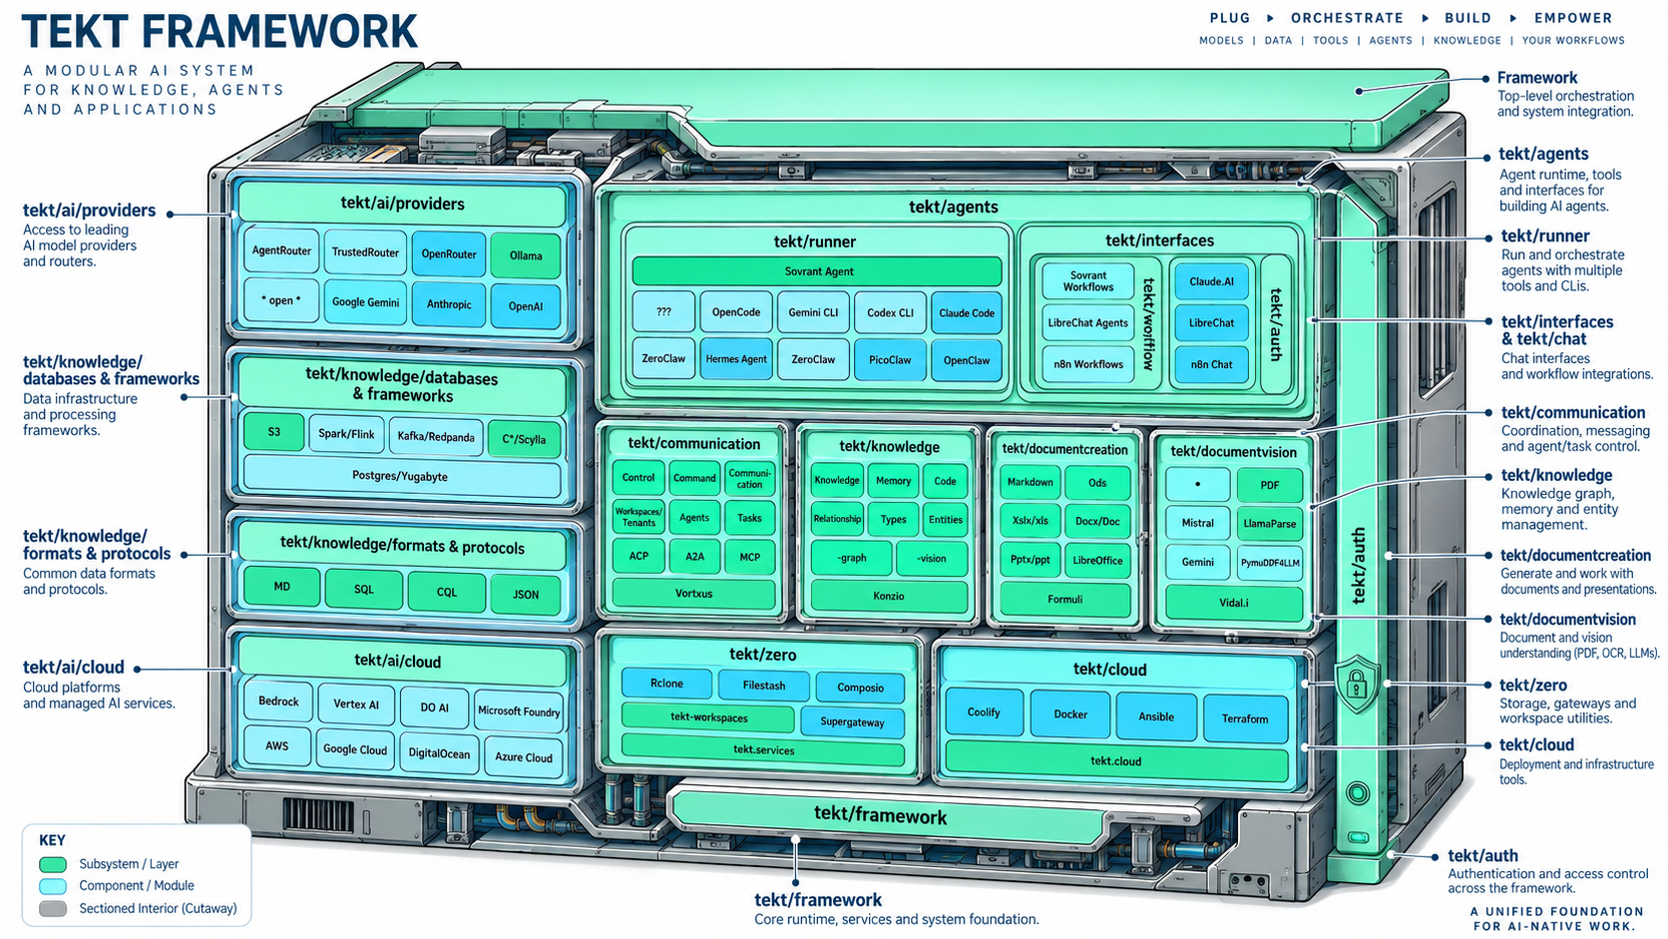Select the OpenAI box

pos(526,306)
